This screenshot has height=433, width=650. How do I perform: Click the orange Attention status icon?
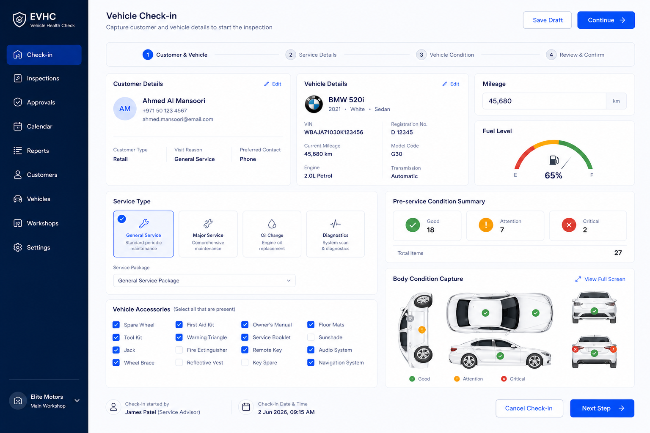coord(486,225)
